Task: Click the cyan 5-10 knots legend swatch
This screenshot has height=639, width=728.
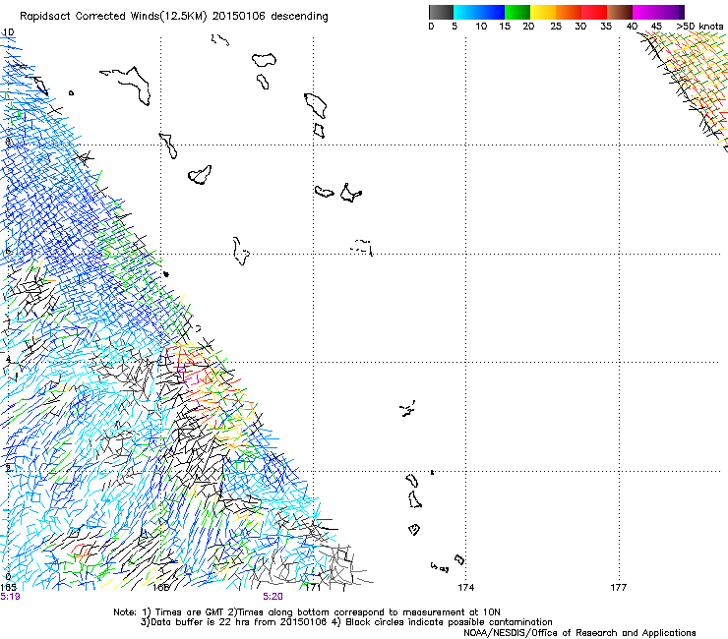Action: (x=466, y=12)
